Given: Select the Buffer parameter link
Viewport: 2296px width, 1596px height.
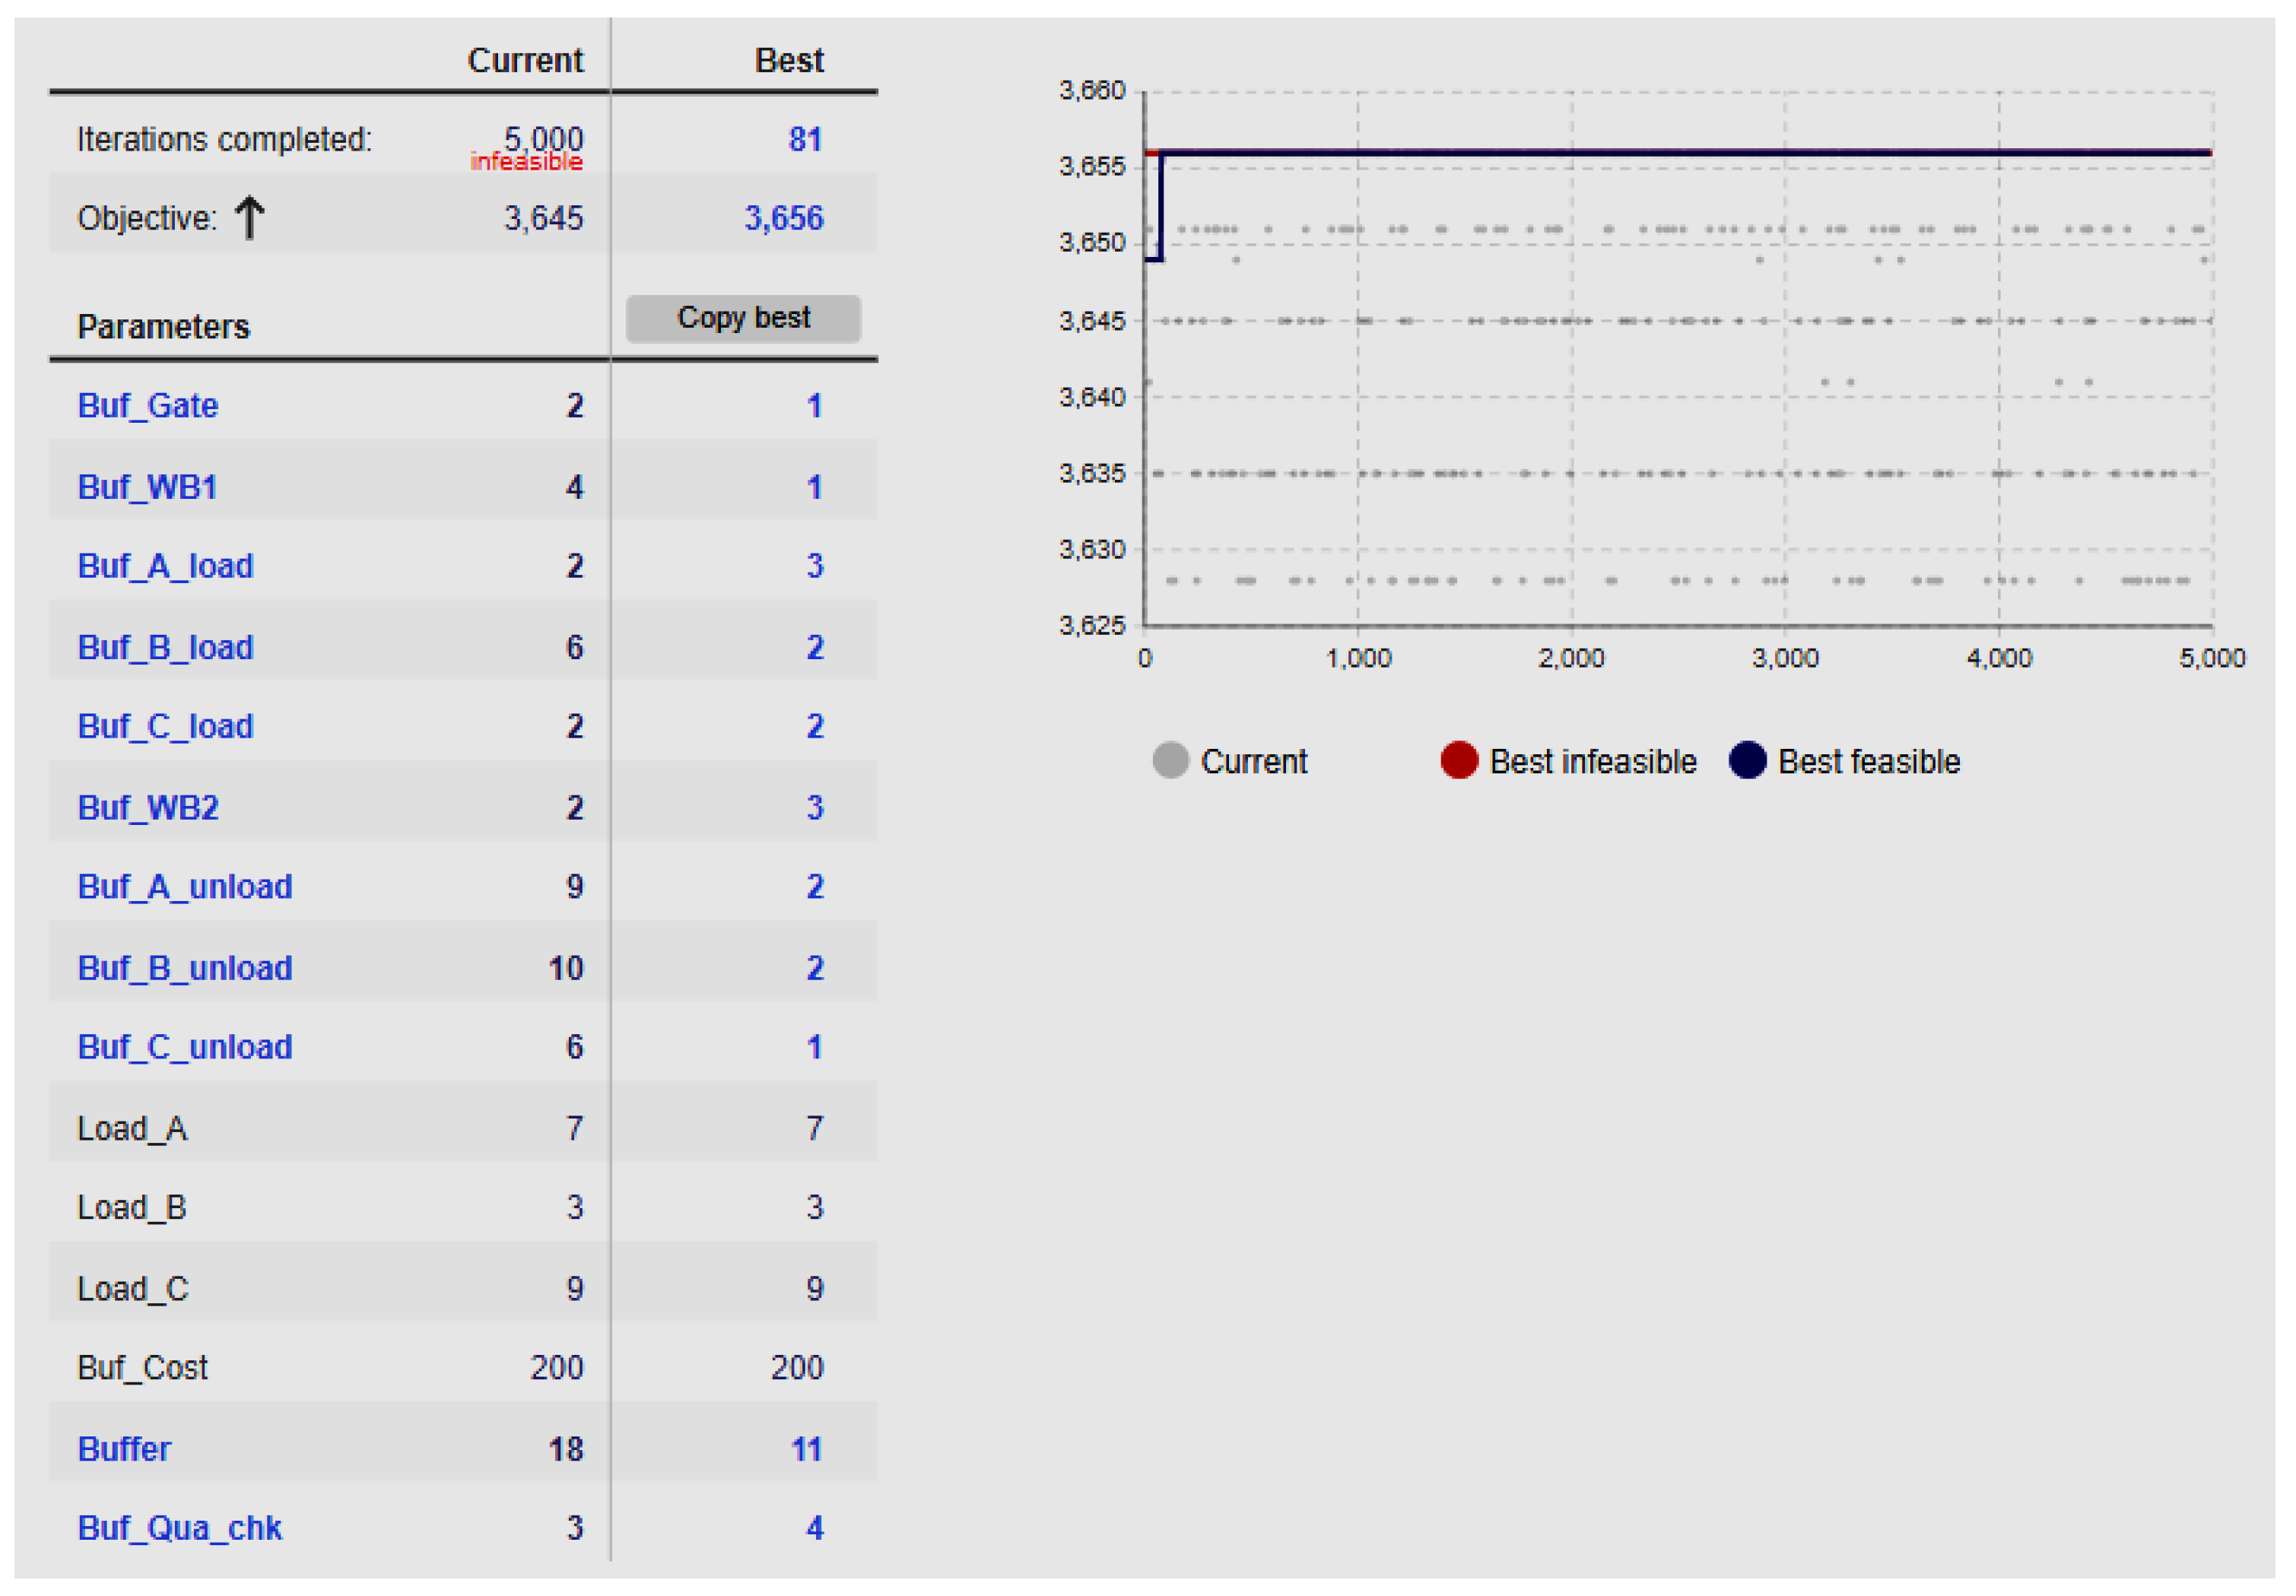Looking at the screenshot, I should (x=124, y=1449).
